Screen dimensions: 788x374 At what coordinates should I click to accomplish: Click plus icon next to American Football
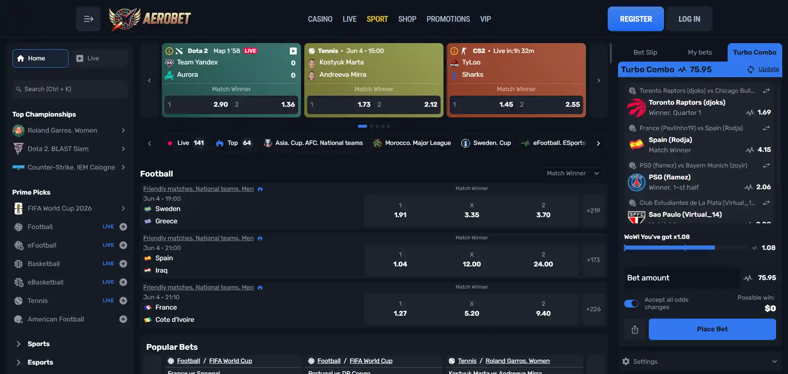point(123,319)
